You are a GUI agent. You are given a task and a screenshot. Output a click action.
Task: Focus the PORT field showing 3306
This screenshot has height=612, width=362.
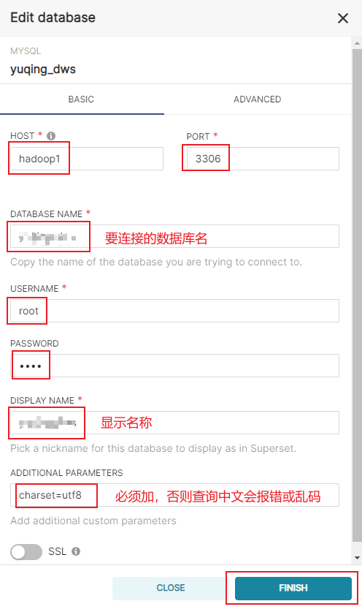(x=263, y=159)
